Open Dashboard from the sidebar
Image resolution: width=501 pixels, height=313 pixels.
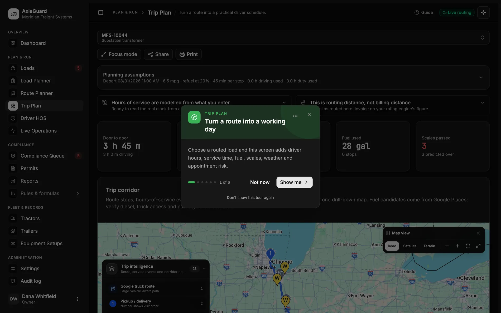(44, 43)
